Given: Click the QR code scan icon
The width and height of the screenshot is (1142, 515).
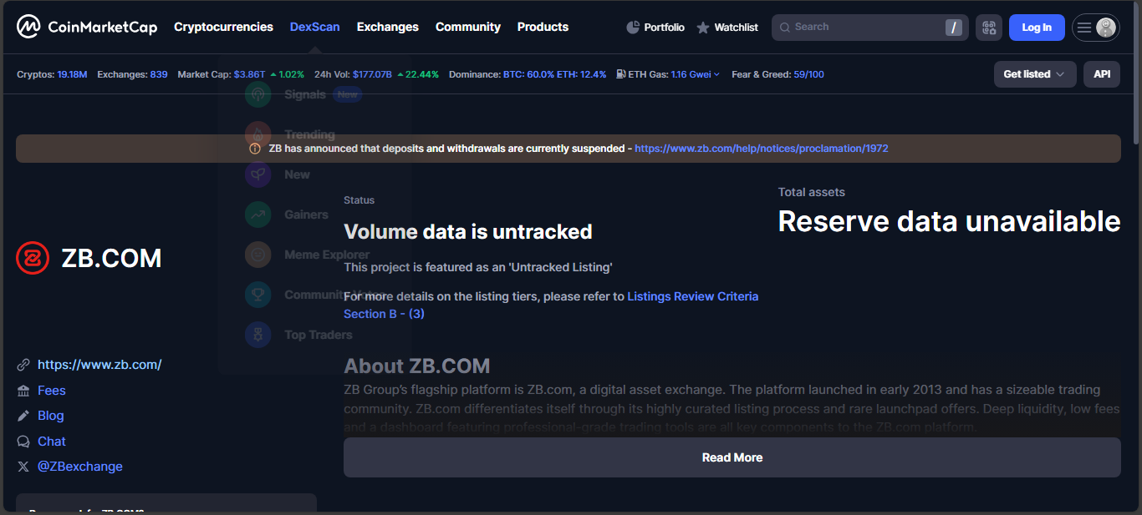Looking at the screenshot, I should [x=989, y=28].
